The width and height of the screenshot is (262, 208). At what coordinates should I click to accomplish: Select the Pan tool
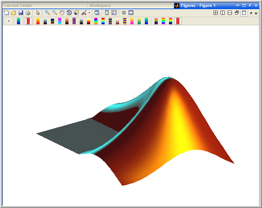click(62, 13)
